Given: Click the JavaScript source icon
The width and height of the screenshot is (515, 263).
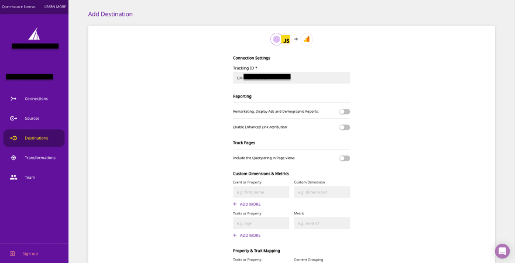Looking at the screenshot, I should click(x=285, y=39).
